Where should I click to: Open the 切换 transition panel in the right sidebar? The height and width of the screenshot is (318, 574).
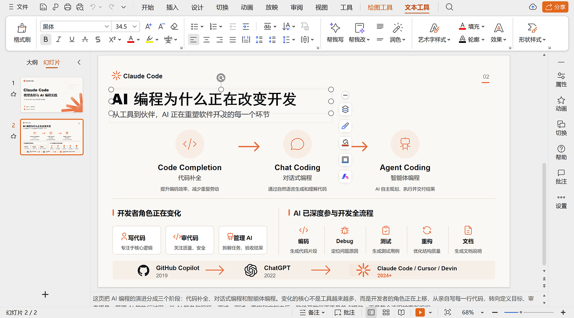pos(561,128)
